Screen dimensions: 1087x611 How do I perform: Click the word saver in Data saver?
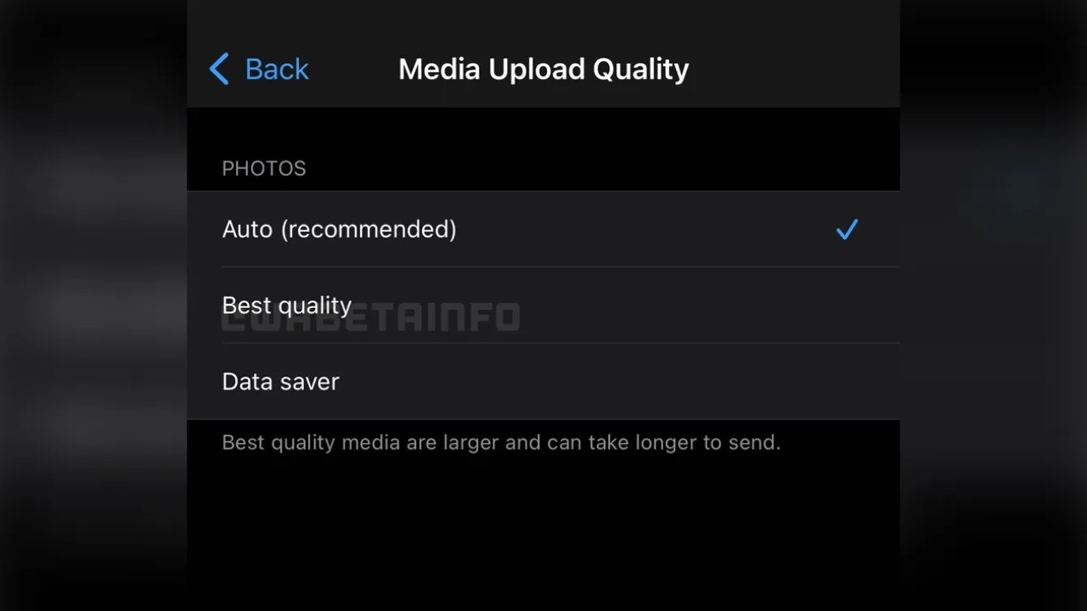311,382
